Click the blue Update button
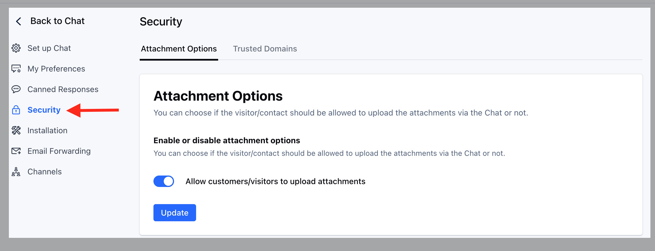Screen dimensions: 655x251 [x=175, y=213]
